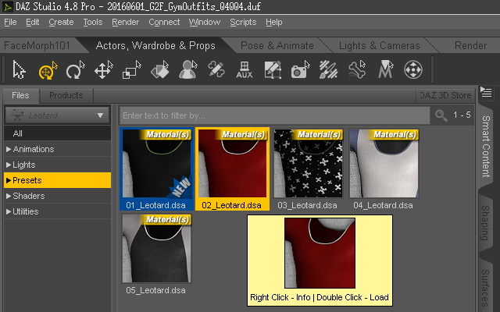Select the ActivePose bone tool
500x312 pixels.
pyautogui.click(x=357, y=69)
